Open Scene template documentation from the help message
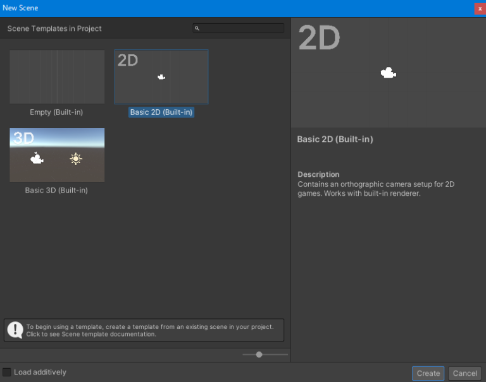The width and height of the screenshot is (486, 382). coord(91,334)
